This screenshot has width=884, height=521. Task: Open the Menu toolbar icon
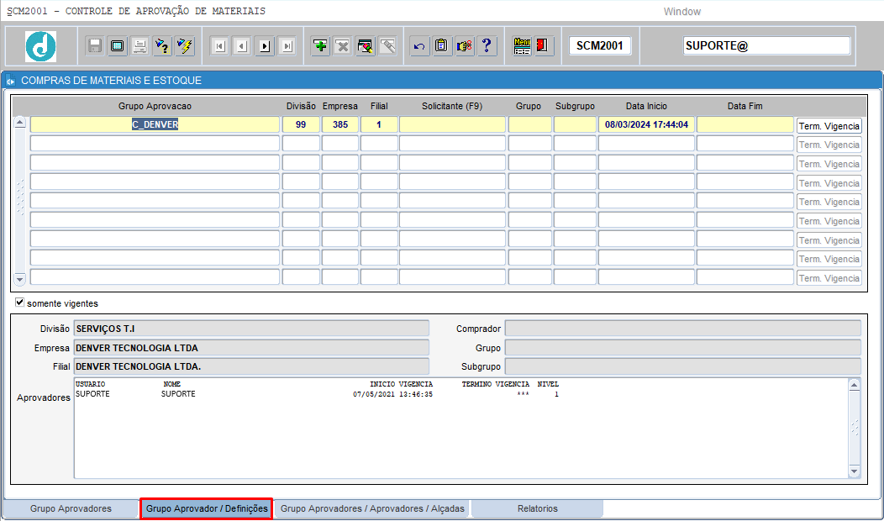coord(522,45)
